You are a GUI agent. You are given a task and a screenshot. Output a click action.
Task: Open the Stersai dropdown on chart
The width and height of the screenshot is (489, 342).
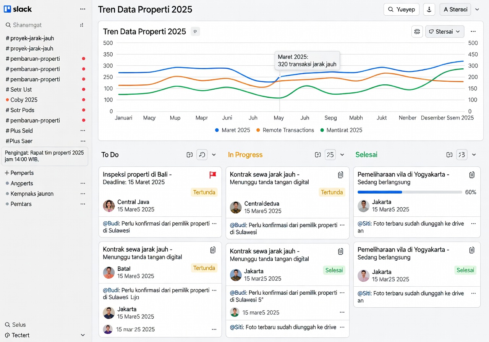click(445, 32)
